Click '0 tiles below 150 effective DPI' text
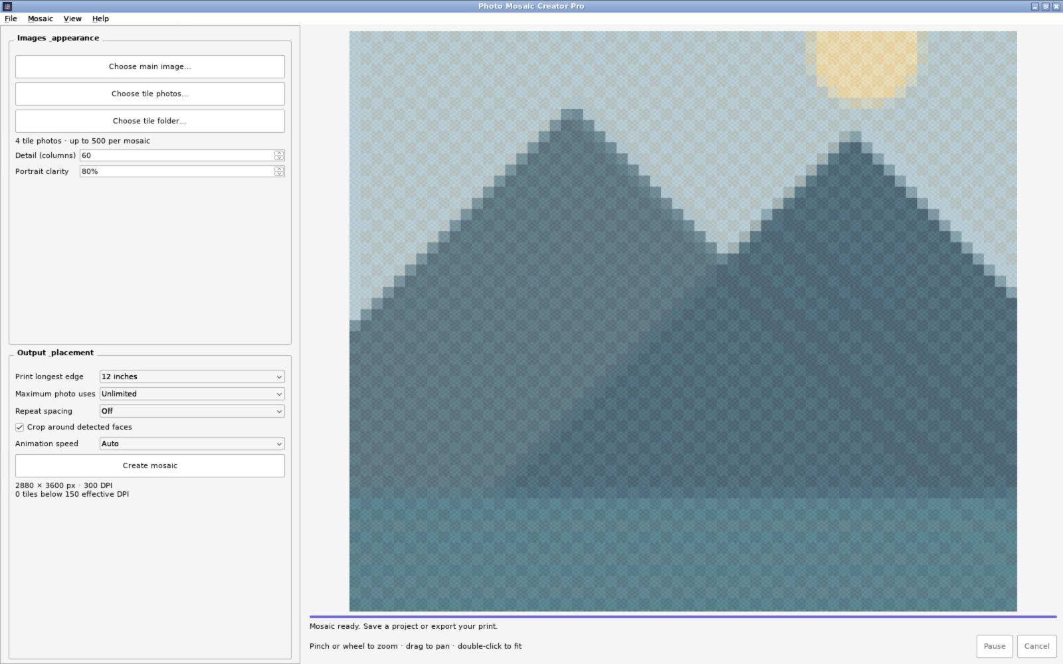1063x664 pixels. coord(72,494)
